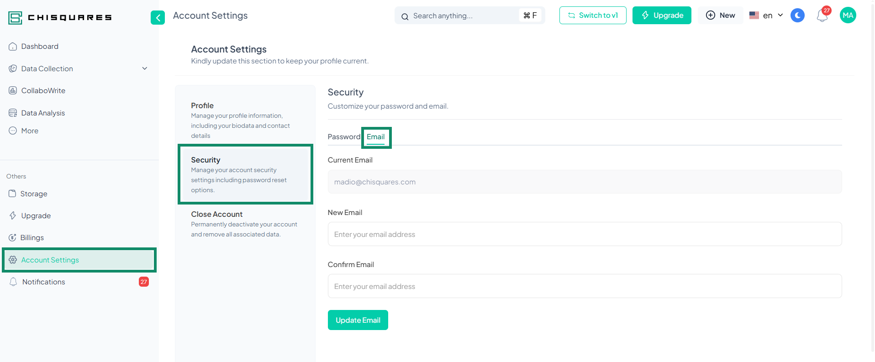Expand the Data Collection menu chevron
The width and height of the screenshot is (875, 362).
(x=145, y=68)
